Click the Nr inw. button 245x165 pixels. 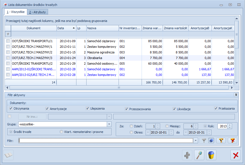click(32, 117)
